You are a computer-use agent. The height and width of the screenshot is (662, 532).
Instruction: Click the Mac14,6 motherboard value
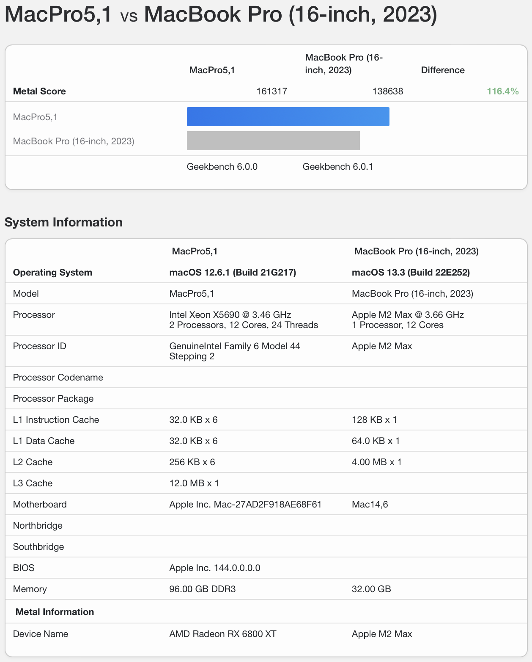(370, 505)
